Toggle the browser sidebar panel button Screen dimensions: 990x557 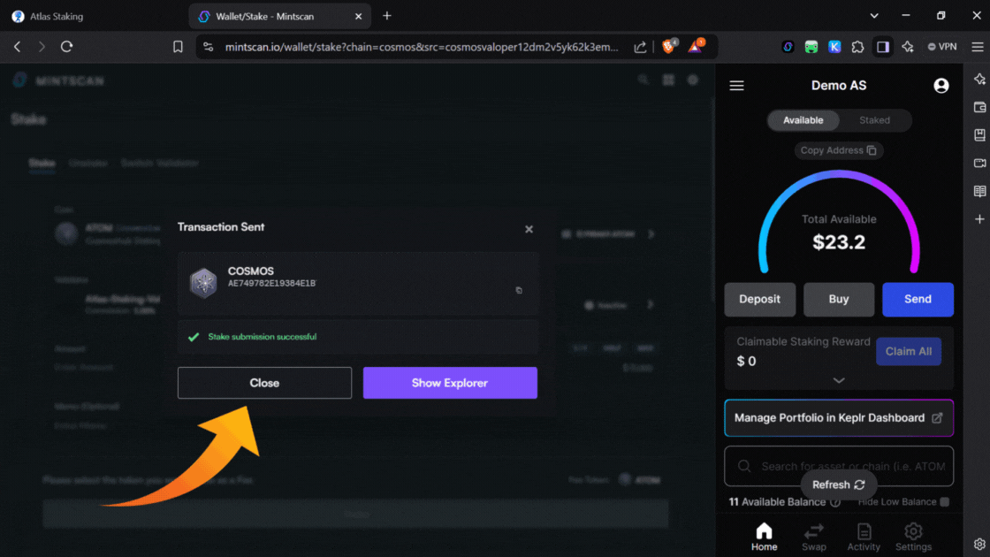882,47
